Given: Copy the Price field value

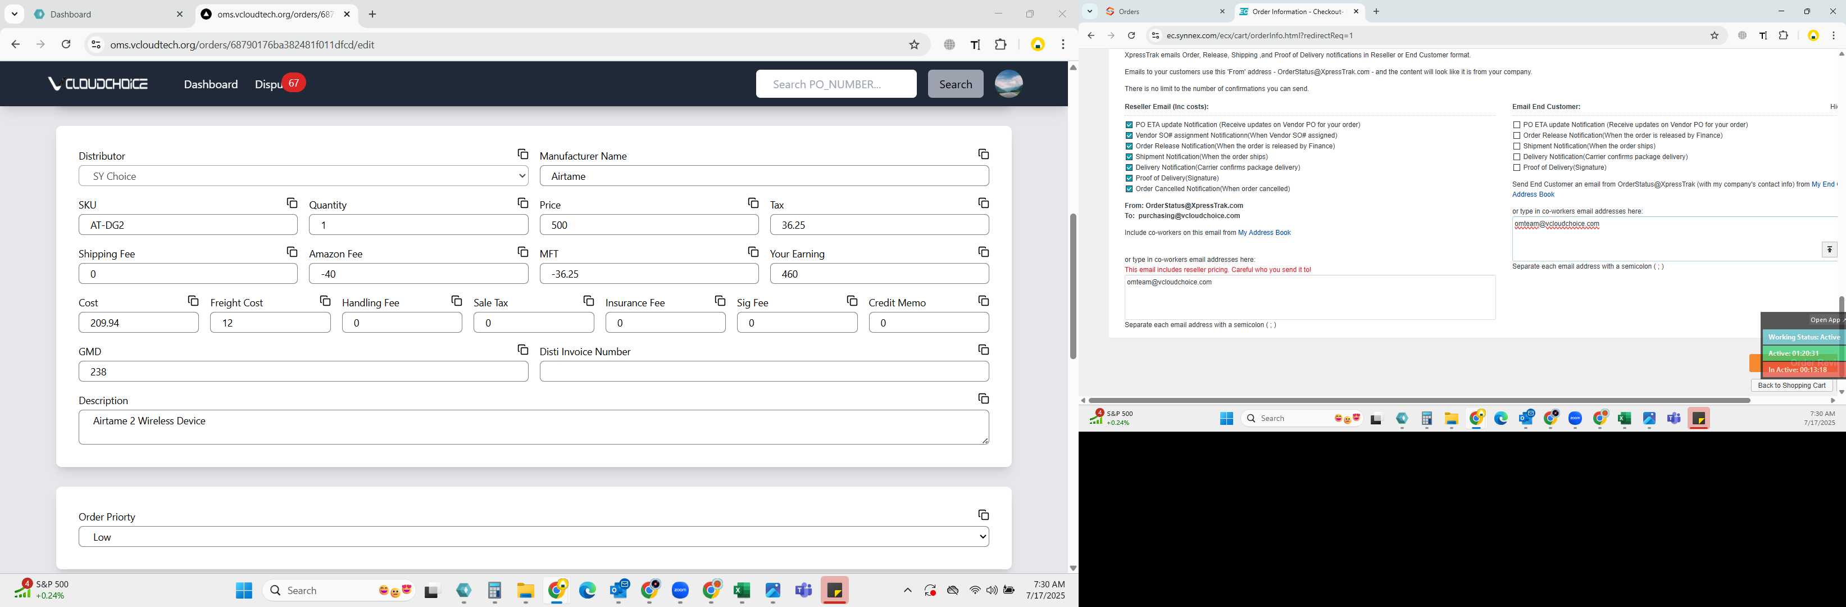Looking at the screenshot, I should pyautogui.click(x=753, y=203).
